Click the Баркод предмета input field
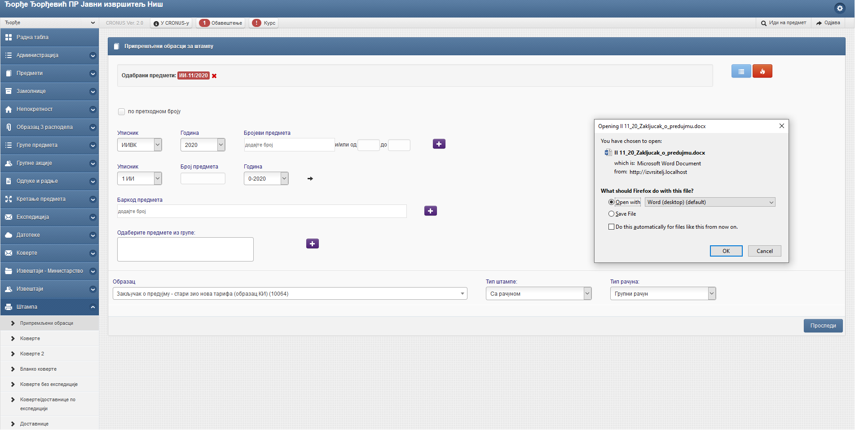This screenshot has width=855, height=430. coord(262,211)
